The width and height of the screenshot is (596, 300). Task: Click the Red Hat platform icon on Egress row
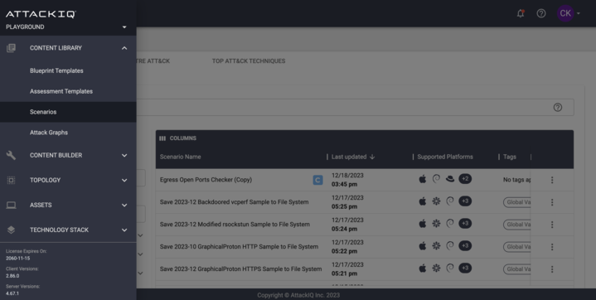click(x=450, y=179)
